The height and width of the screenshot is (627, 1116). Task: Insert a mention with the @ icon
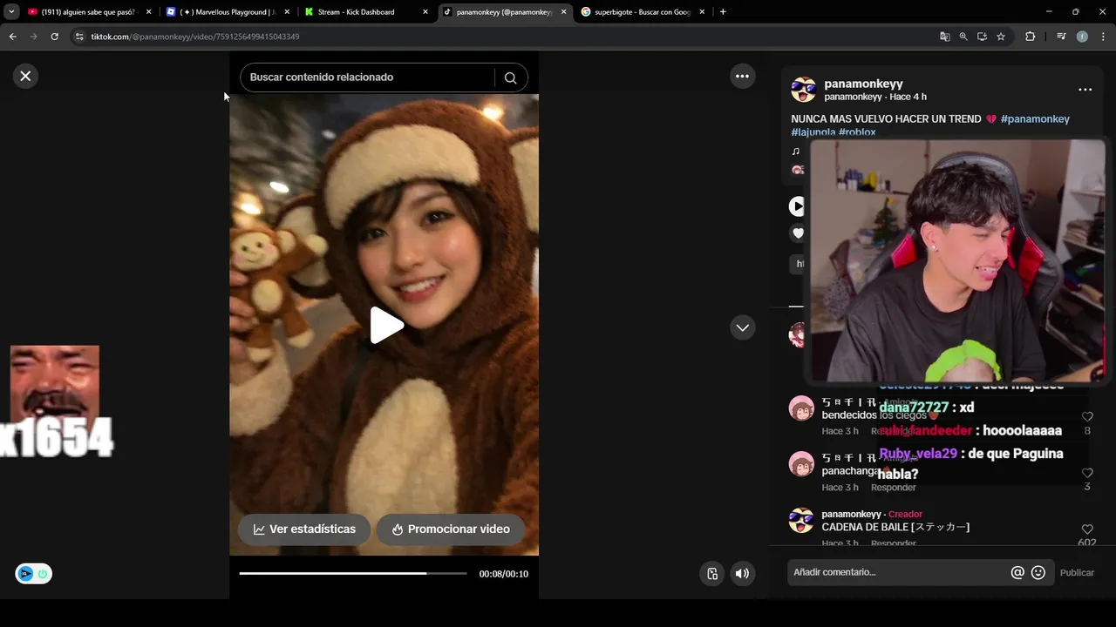[1017, 572]
